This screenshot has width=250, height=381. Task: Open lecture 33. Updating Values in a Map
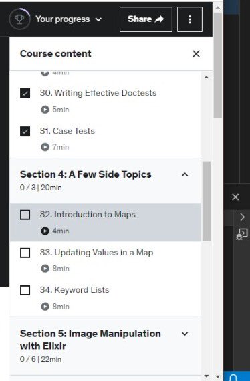tap(96, 253)
